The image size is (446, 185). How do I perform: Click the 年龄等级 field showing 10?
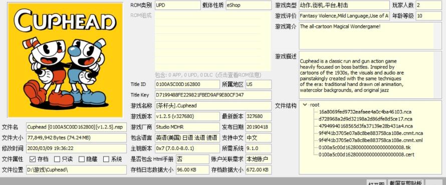[428, 16]
